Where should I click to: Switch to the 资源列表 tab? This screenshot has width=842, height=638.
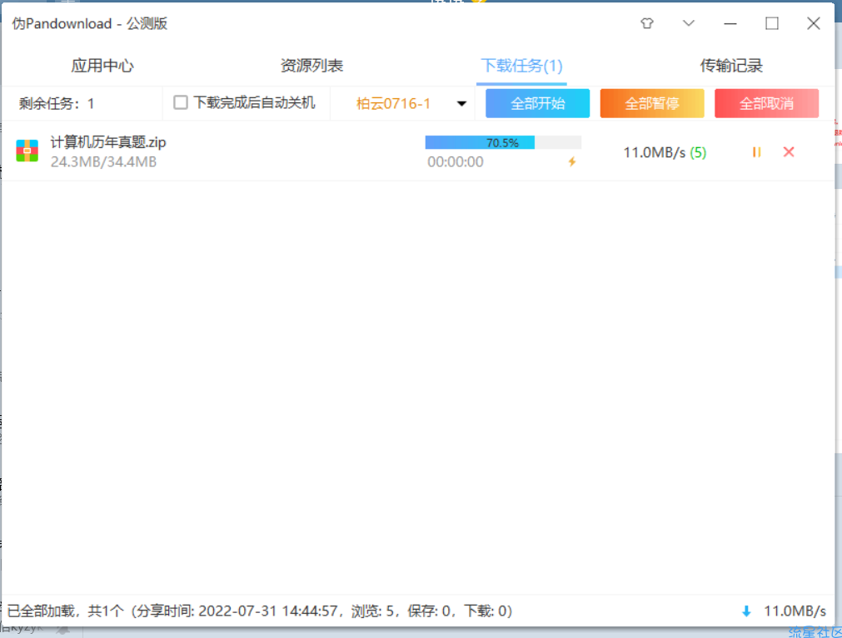(311, 66)
